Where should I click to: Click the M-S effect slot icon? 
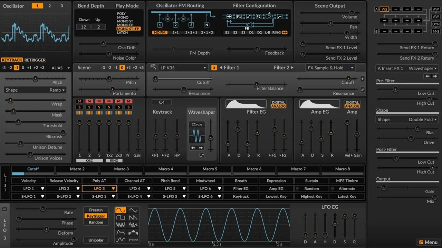(436, 31)
